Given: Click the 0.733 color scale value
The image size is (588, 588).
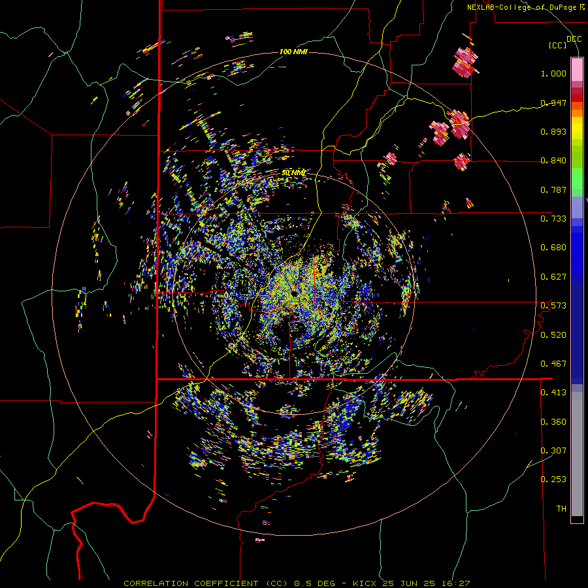Looking at the screenshot, I should click(x=553, y=219).
